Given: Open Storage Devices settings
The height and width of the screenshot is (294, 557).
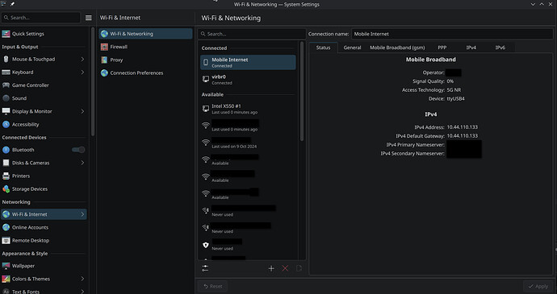Looking at the screenshot, I should coord(44,189).
